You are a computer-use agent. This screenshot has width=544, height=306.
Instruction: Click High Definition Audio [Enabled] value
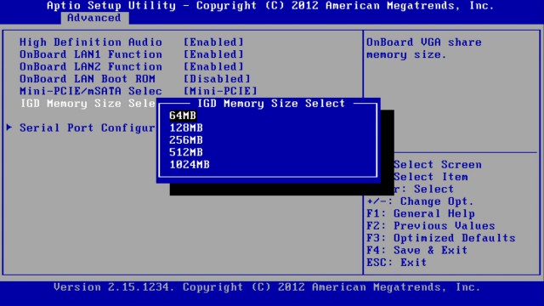[x=213, y=42]
